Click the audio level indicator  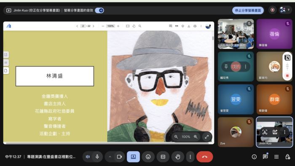click(88, 157)
